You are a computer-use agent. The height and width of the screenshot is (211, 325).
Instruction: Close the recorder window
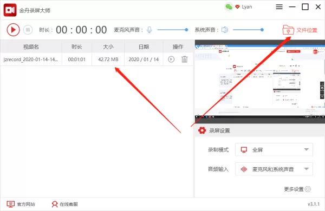click(x=318, y=7)
